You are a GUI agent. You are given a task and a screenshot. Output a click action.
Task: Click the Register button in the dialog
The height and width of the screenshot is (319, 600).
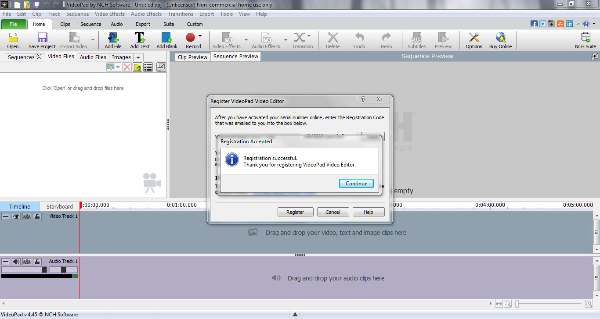pos(295,212)
